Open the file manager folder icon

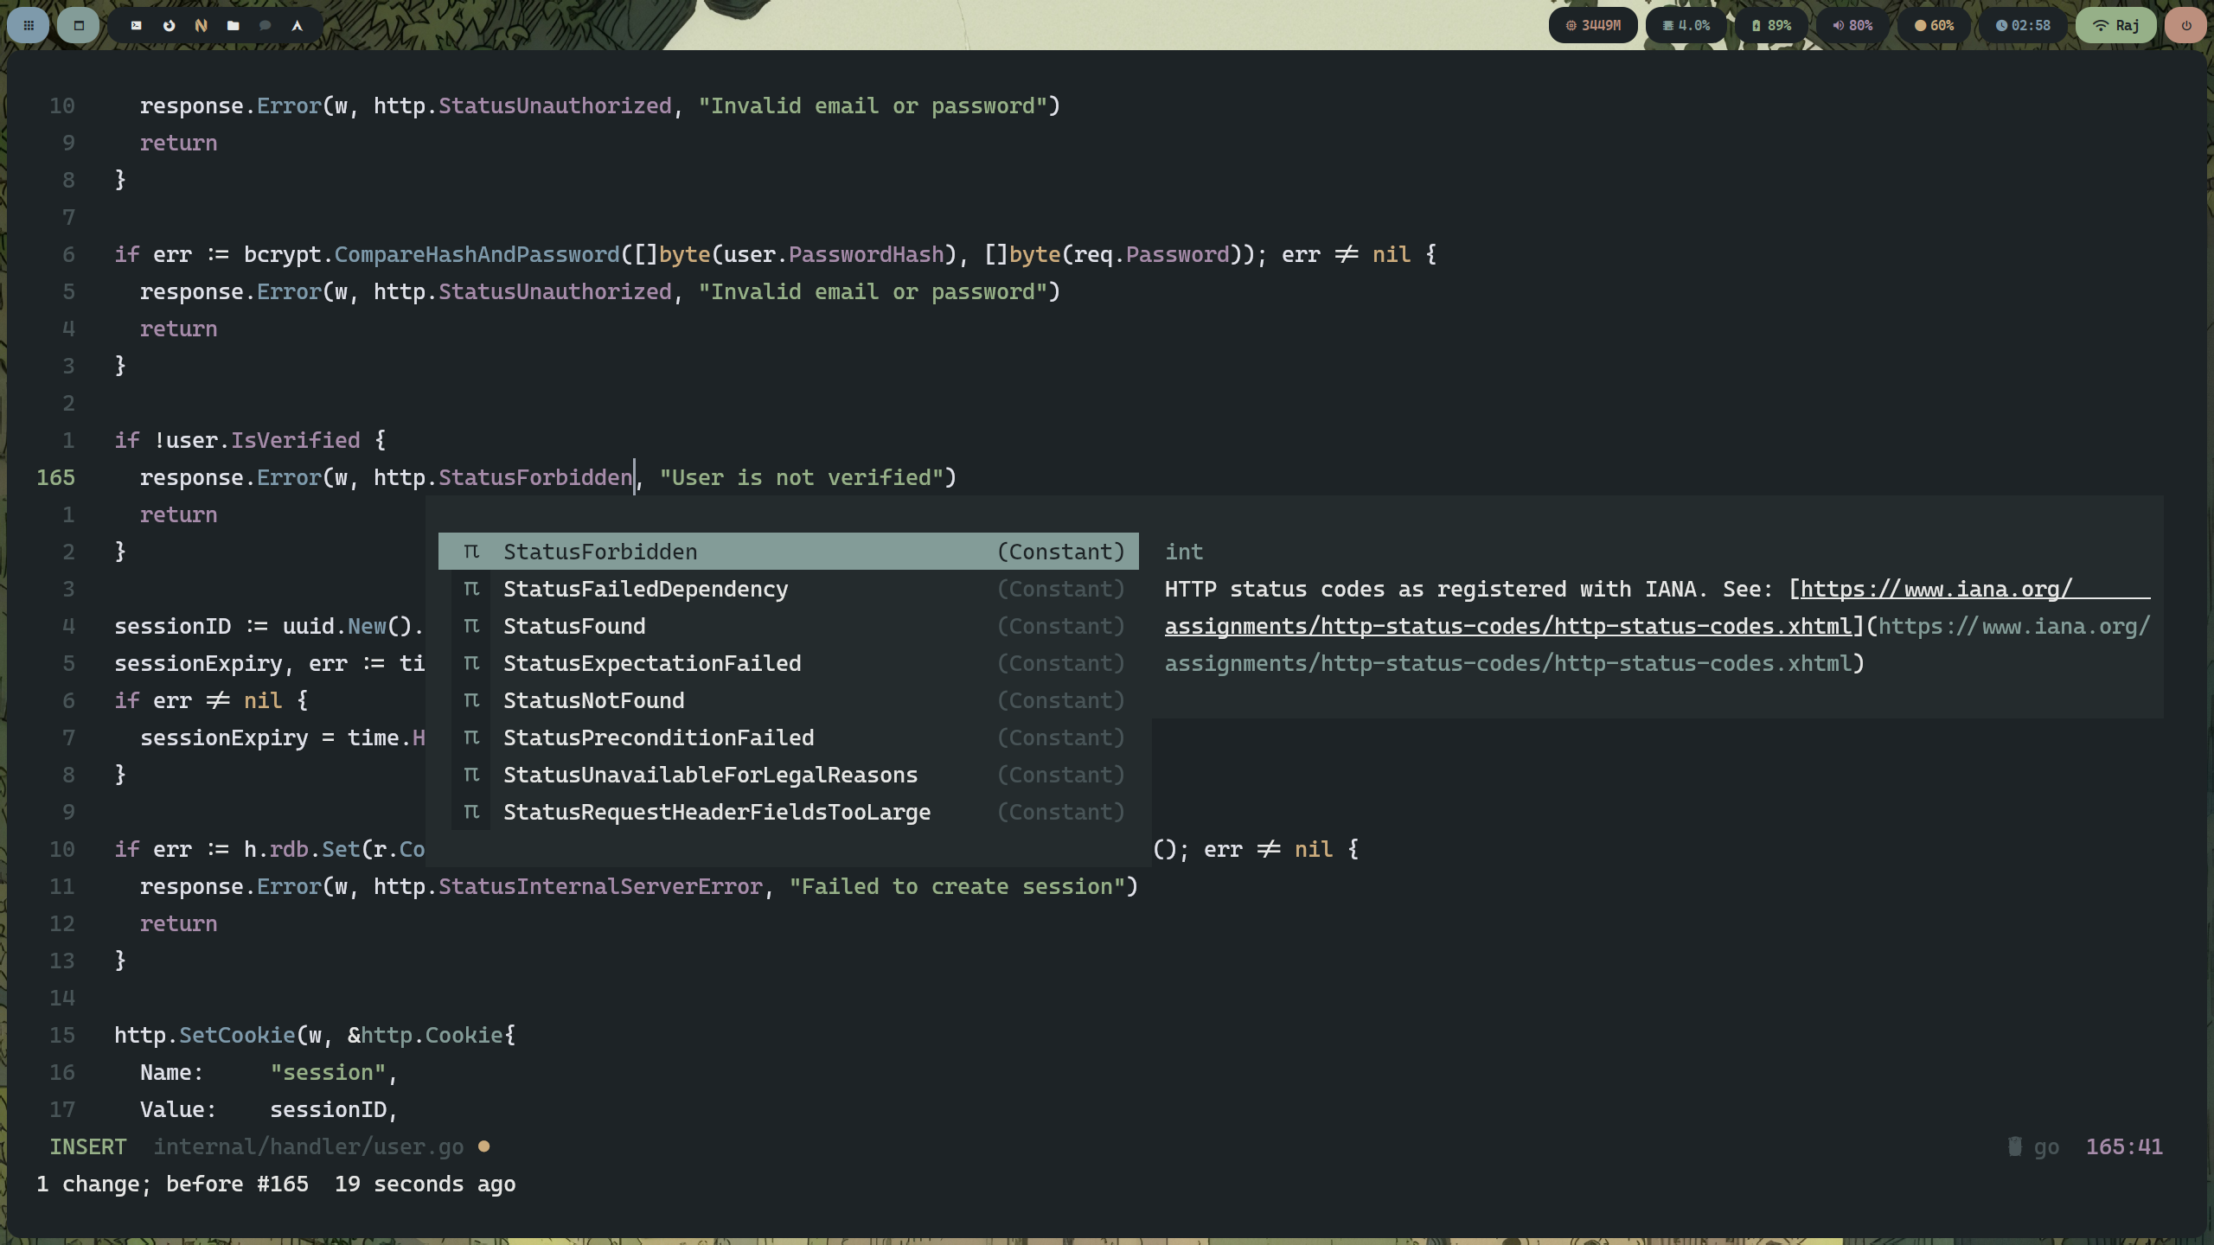click(x=234, y=26)
